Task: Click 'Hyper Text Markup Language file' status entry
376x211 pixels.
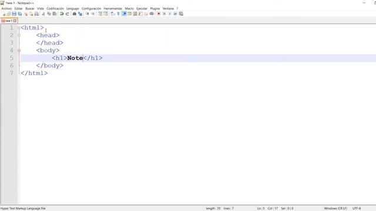Action: click(x=23, y=209)
